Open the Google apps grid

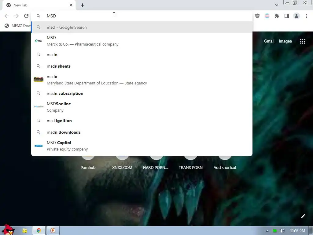(302, 41)
